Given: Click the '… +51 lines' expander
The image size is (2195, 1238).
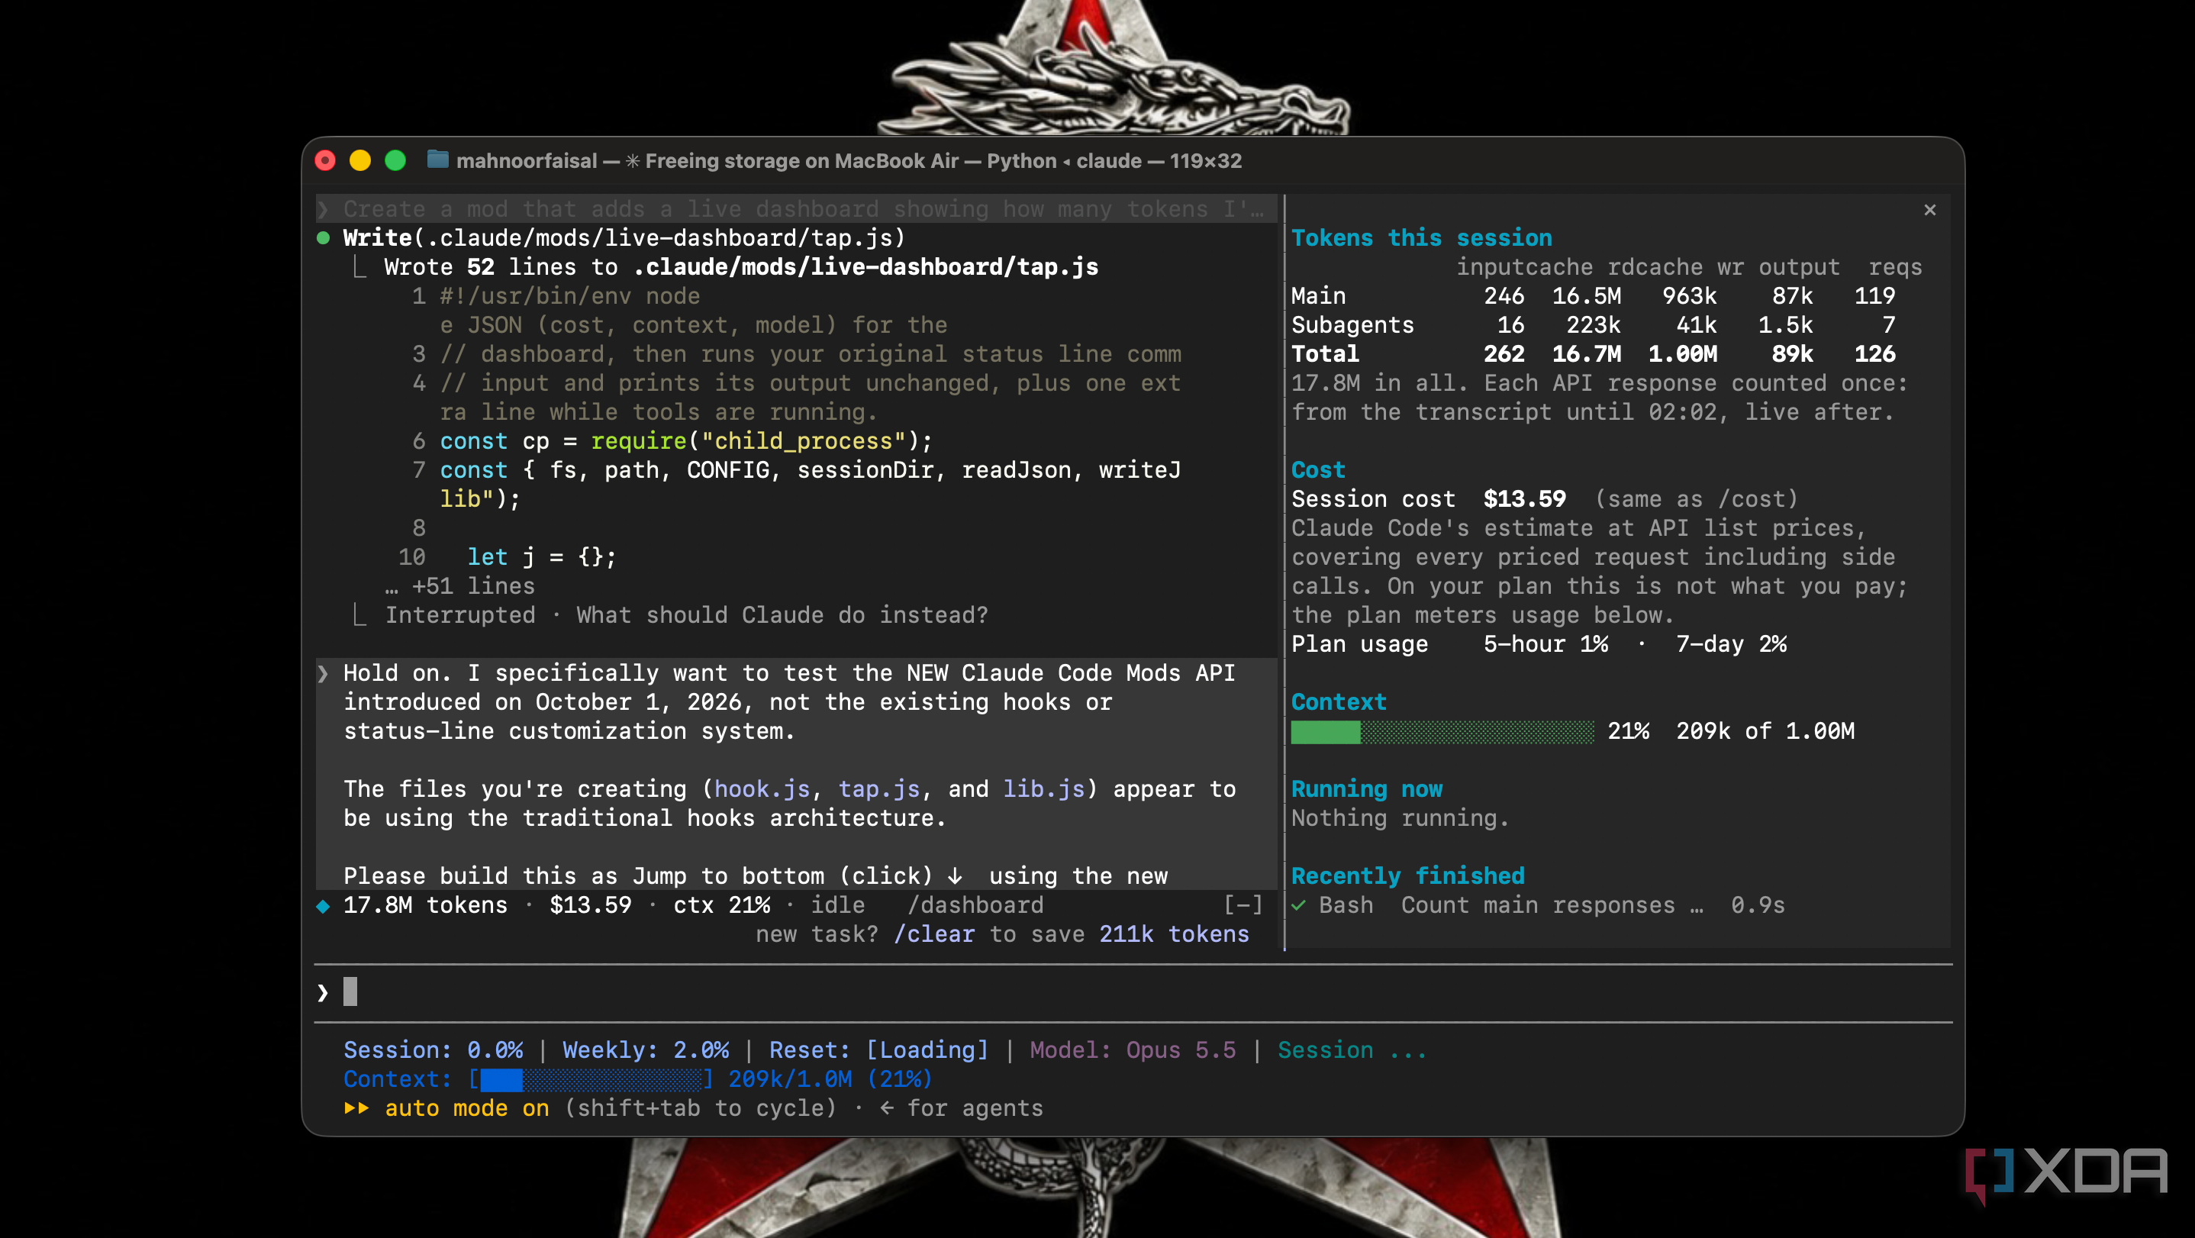Looking at the screenshot, I should click(459, 585).
